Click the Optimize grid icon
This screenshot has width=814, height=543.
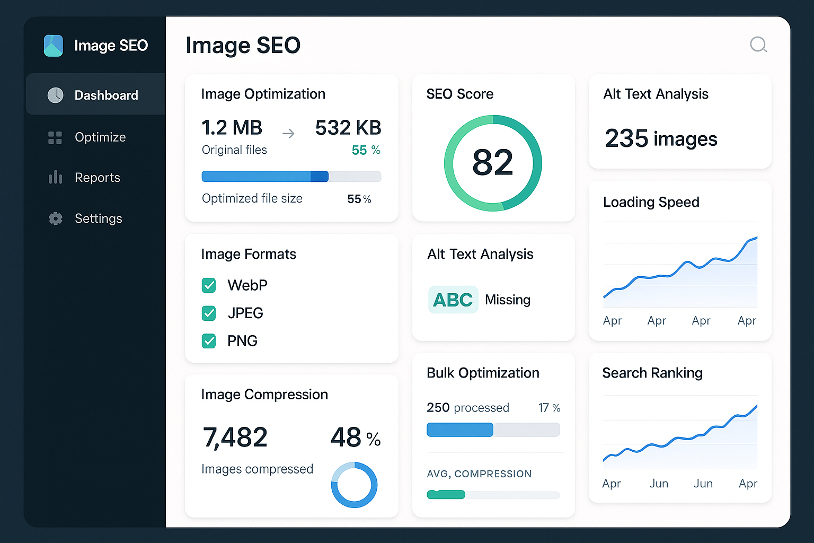pos(55,138)
